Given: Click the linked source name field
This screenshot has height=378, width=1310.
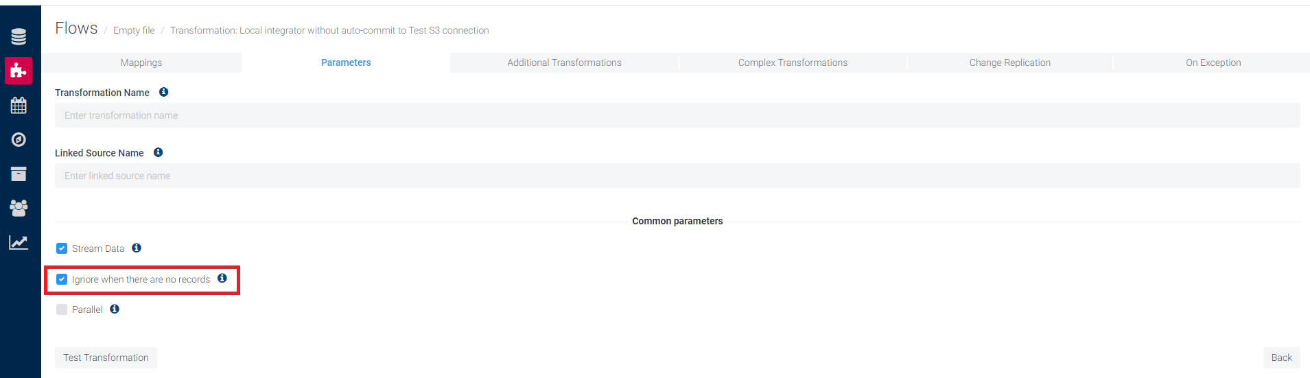Looking at the screenshot, I should 677,176.
